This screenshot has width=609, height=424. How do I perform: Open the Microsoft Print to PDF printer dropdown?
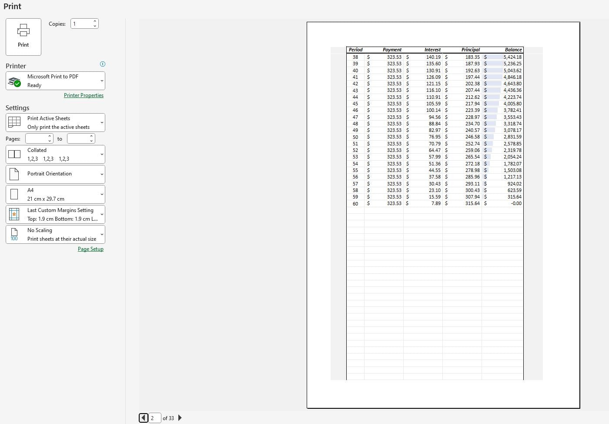[101, 81]
